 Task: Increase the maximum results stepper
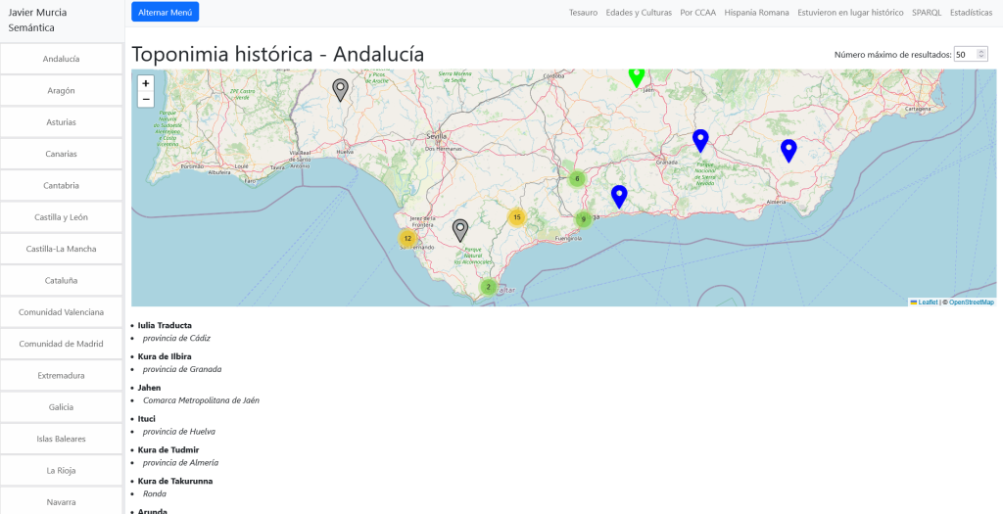(981, 51)
